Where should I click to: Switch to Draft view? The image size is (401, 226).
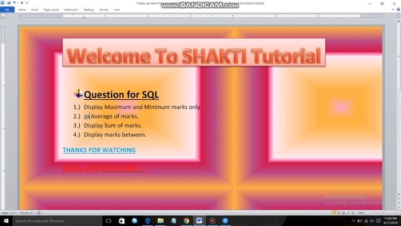353,213
